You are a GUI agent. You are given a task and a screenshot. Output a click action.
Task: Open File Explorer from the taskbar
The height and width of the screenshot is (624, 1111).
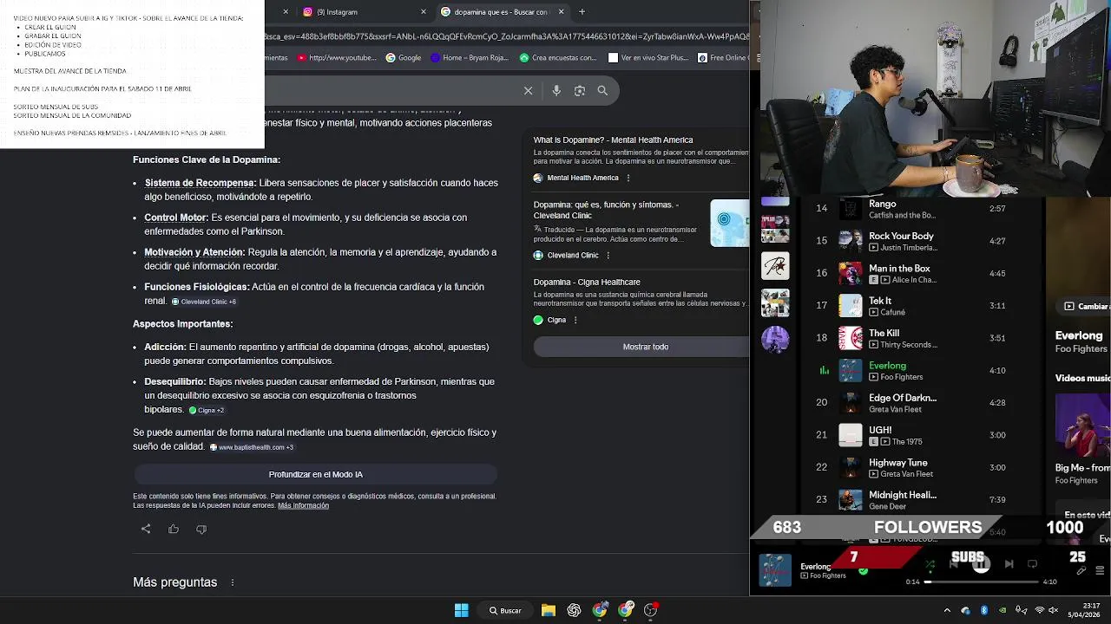coord(549,610)
